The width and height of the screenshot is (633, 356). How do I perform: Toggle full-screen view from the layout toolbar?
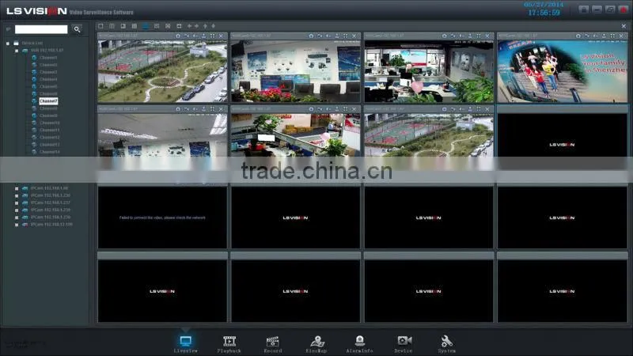coord(180,26)
